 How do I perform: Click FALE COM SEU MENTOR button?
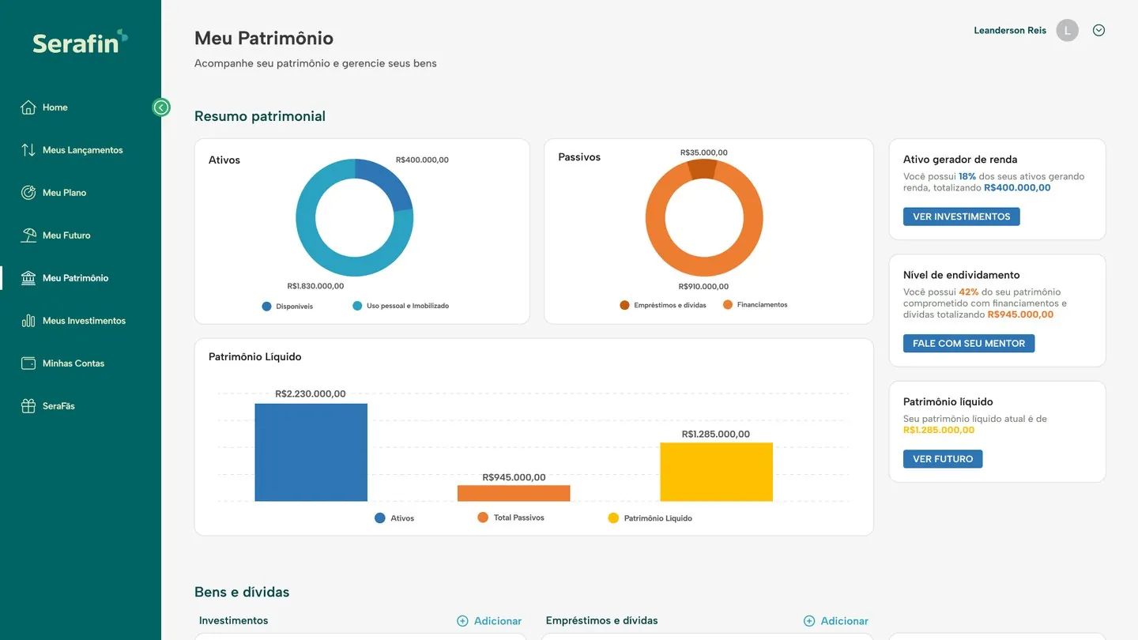pos(969,344)
